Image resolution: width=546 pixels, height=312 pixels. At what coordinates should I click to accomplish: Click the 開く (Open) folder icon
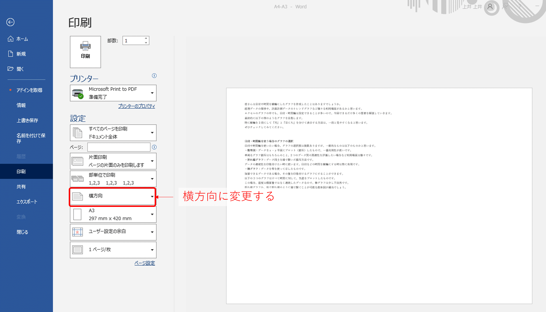(11, 69)
